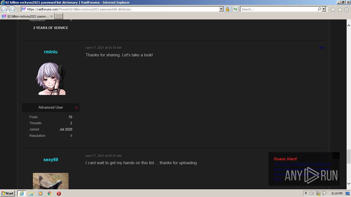Show hidden system tray icons
351x197 pixels.
coord(306,193)
